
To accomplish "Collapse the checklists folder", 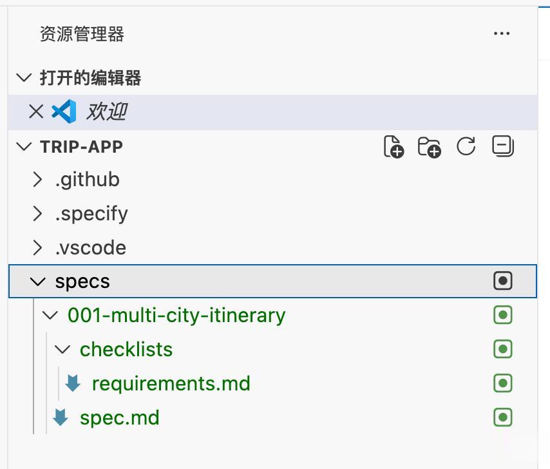I will pos(62,350).
